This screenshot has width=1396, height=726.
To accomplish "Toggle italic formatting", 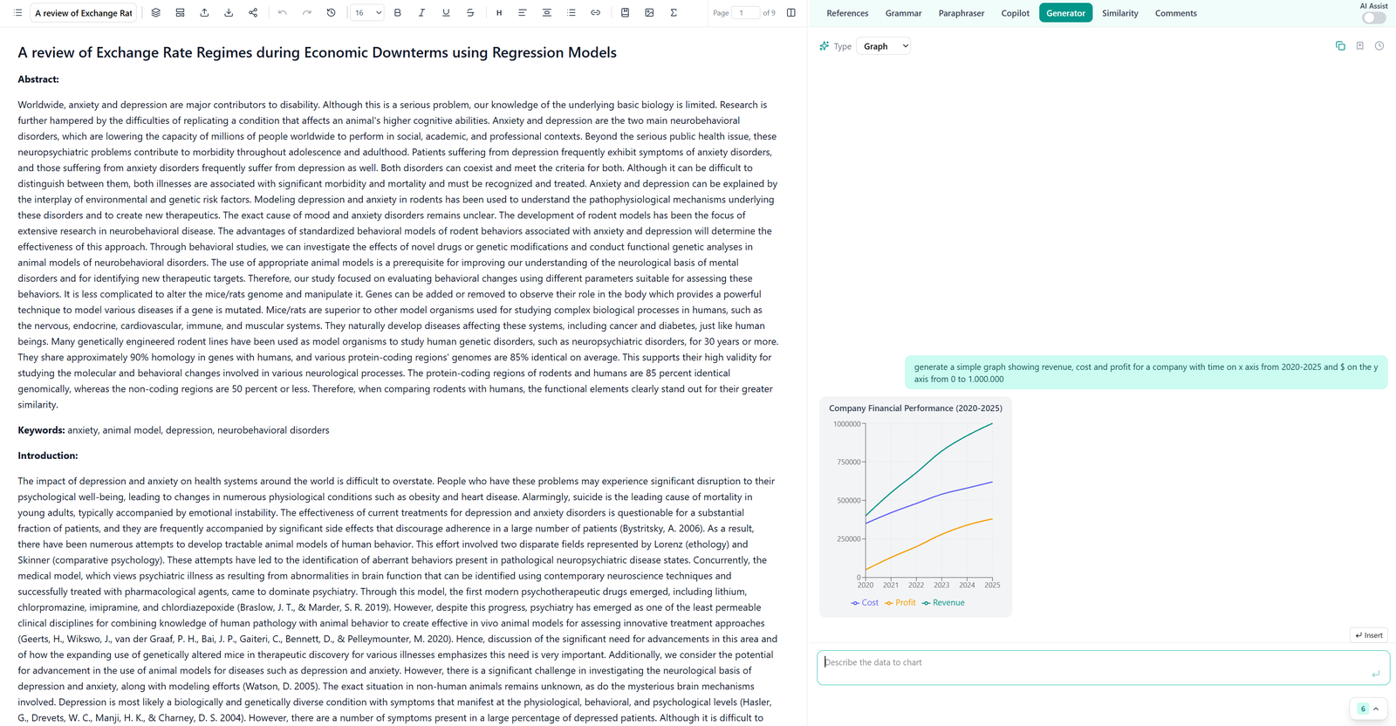I will point(421,13).
